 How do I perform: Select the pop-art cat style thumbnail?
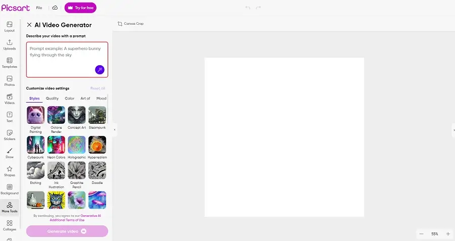56,200
